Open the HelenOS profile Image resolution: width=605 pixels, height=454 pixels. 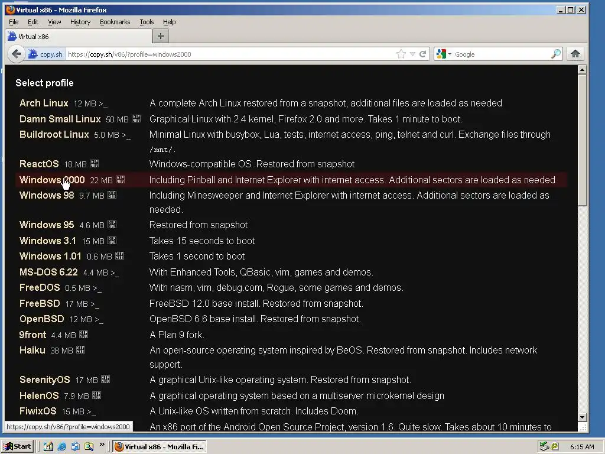(39, 395)
